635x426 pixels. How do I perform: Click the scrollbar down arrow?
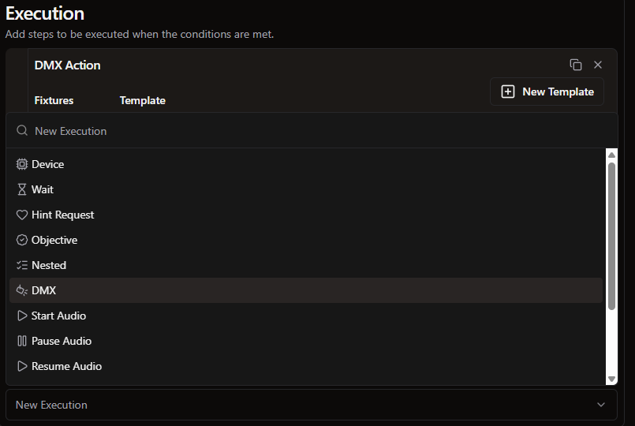click(x=611, y=379)
